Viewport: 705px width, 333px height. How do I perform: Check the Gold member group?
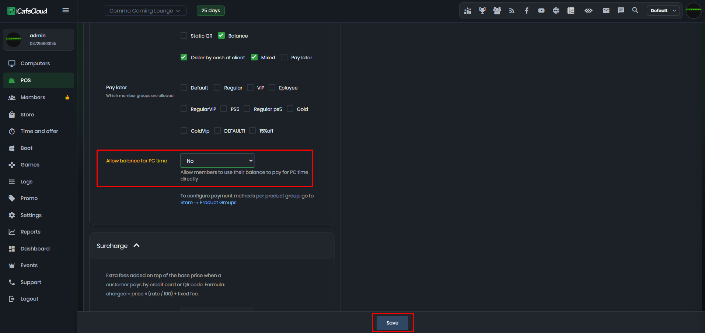coord(290,109)
